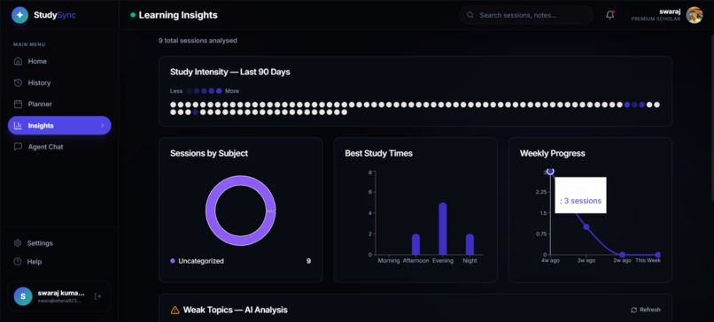The height and width of the screenshot is (322, 714).
Task: Click the '9 total sessions analysed' text
Action: pyautogui.click(x=198, y=41)
